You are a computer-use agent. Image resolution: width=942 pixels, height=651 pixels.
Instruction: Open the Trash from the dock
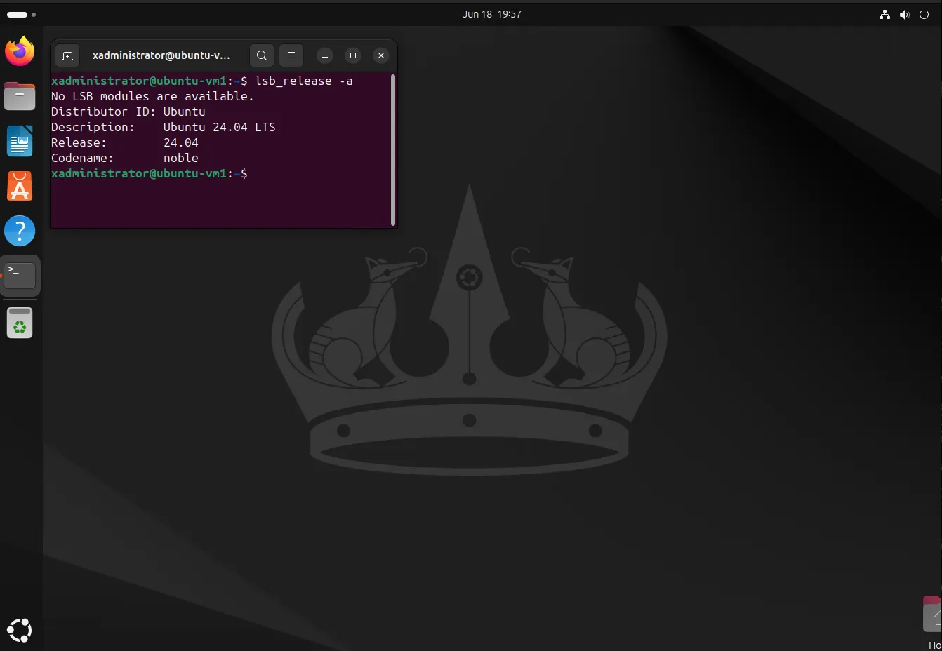(20, 323)
